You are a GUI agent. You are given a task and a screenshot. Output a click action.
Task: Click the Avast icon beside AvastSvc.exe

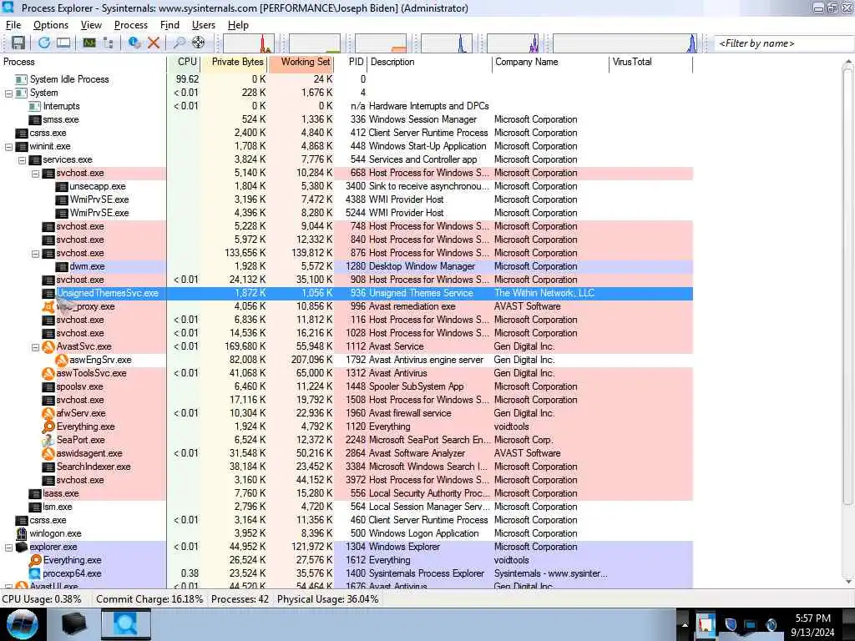48,346
